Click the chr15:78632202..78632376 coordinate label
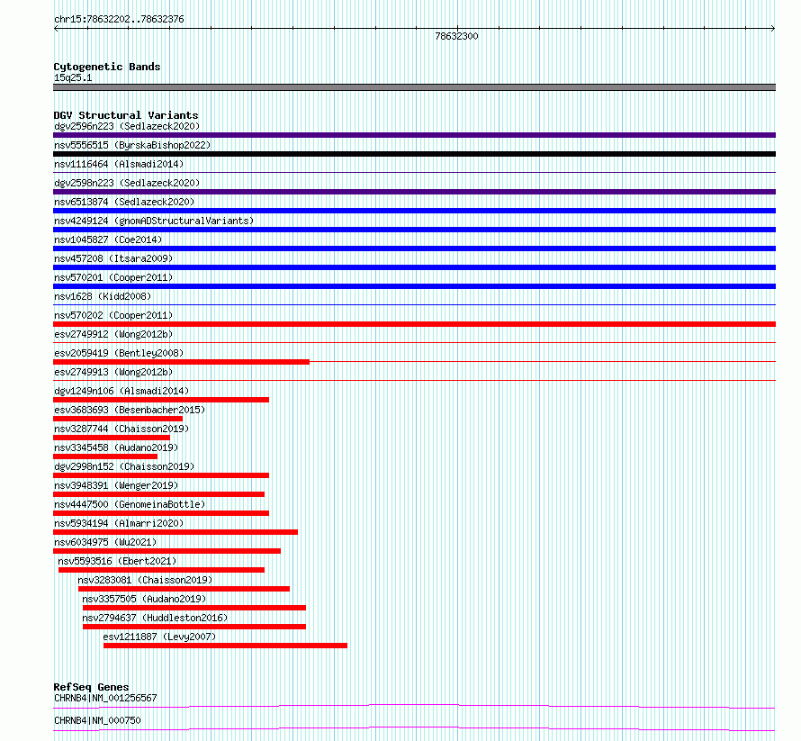Image resolution: width=801 pixels, height=741 pixels. point(119,19)
